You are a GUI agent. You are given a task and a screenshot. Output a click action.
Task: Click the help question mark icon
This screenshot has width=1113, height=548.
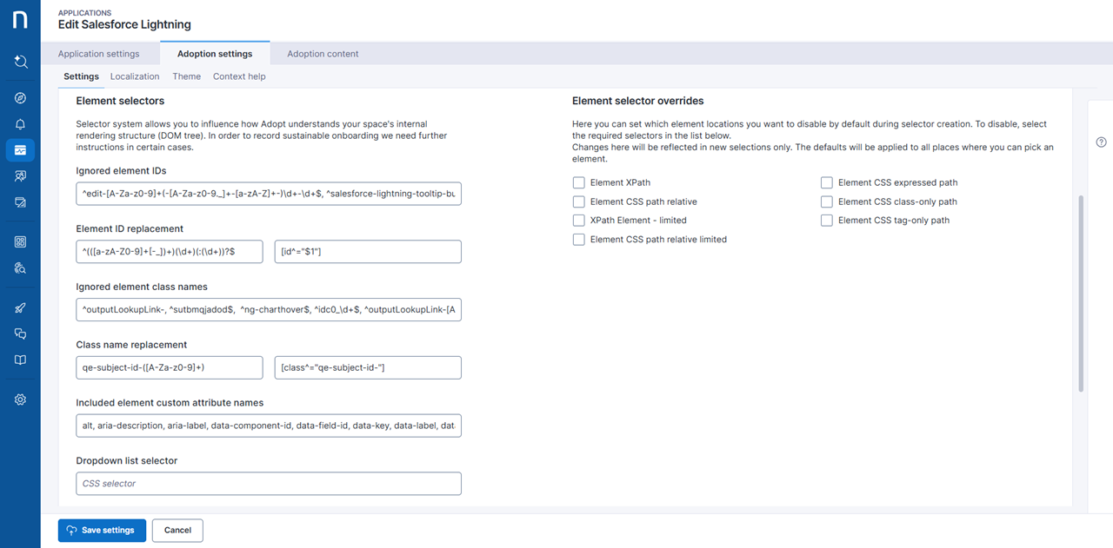point(1101,142)
